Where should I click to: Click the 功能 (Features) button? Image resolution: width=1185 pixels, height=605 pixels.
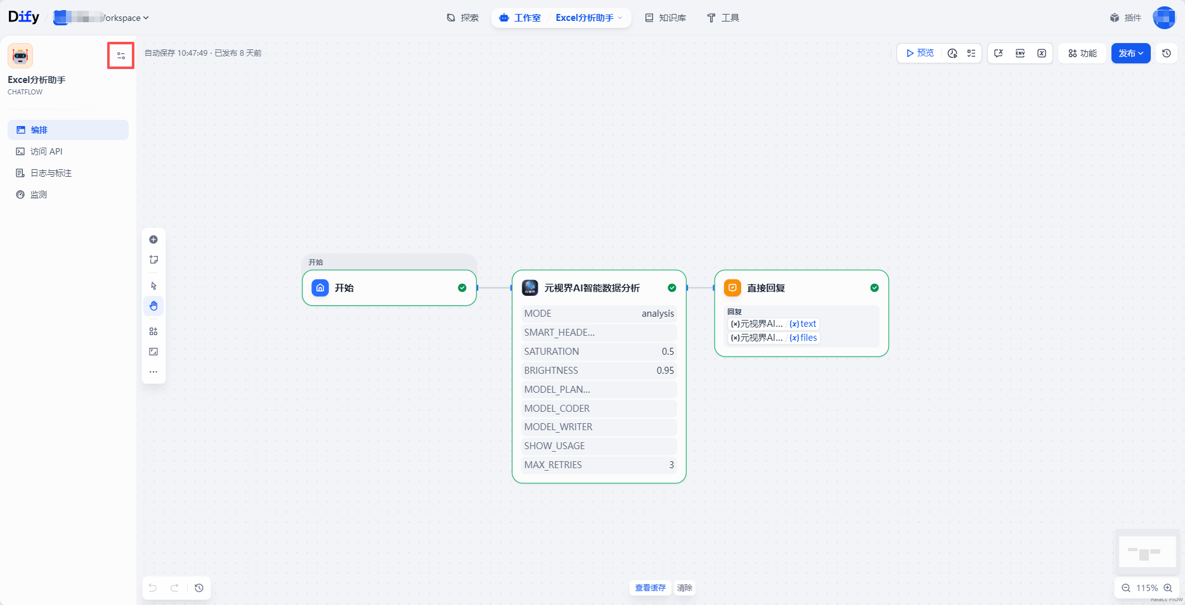tap(1082, 53)
